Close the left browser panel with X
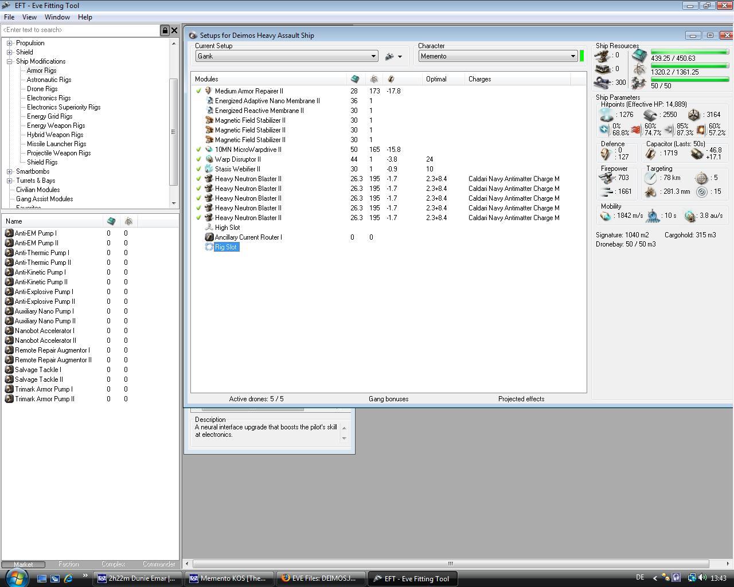 coord(174,30)
